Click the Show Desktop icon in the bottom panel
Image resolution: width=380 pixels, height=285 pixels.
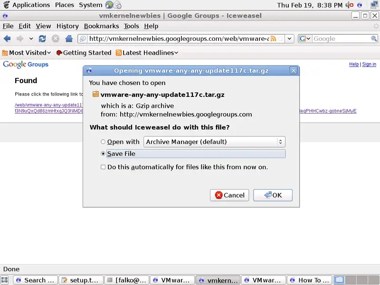pos(5,280)
